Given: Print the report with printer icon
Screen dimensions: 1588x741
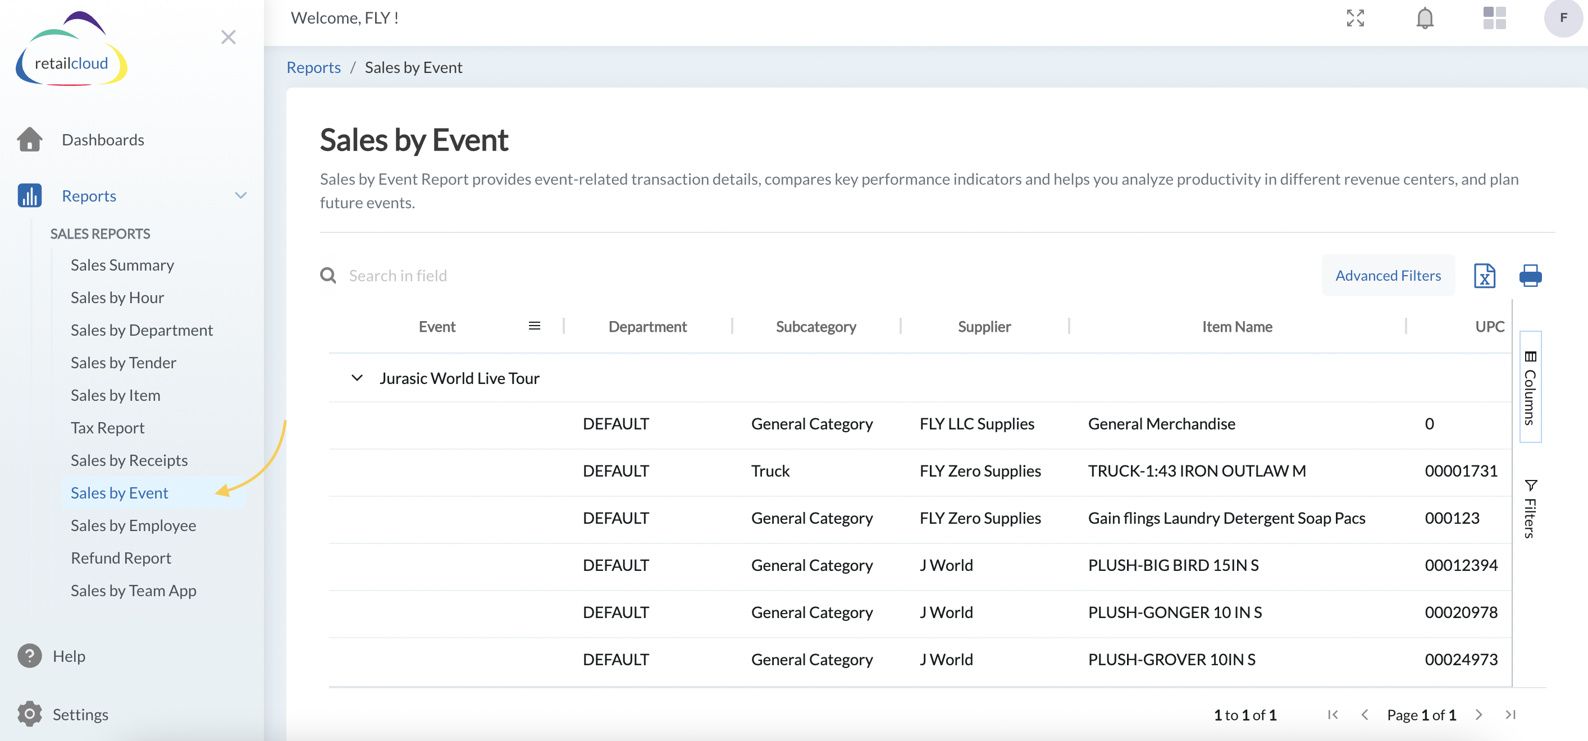Looking at the screenshot, I should coord(1530,276).
